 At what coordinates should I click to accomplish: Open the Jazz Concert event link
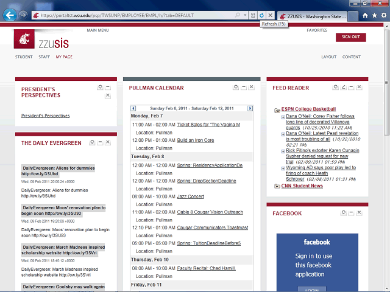click(191, 196)
